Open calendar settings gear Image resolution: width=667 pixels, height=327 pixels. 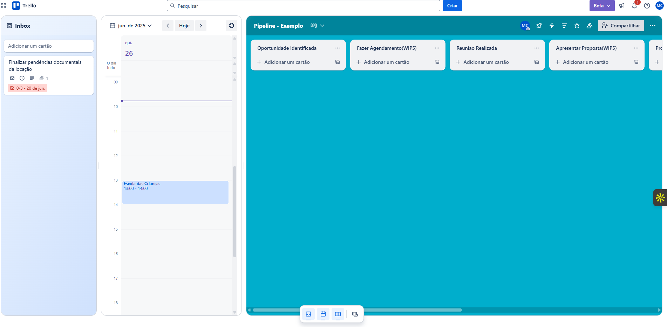pyautogui.click(x=232, y=26)
